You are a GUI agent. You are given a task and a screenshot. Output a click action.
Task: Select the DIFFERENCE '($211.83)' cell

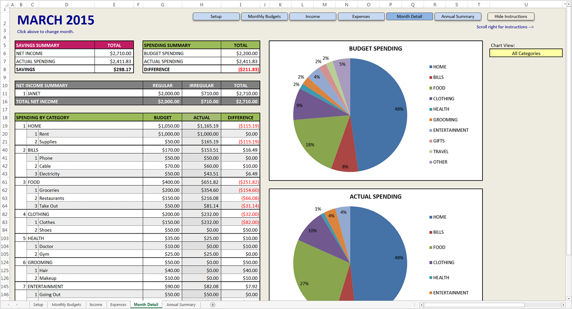pos(241,70)
